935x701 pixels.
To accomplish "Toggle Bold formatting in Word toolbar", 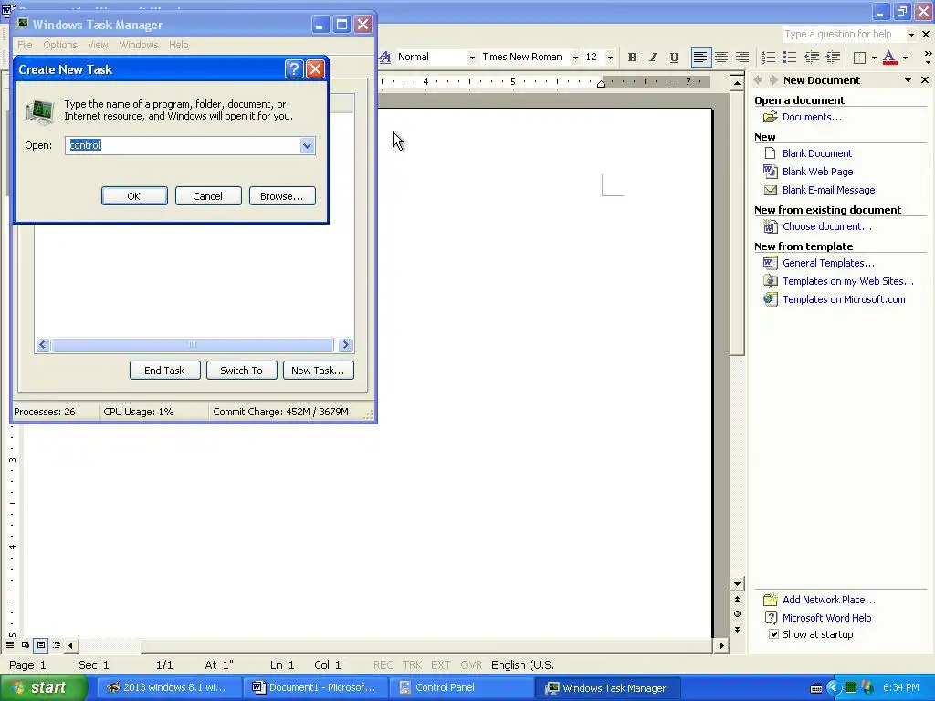I will (632, 58).
